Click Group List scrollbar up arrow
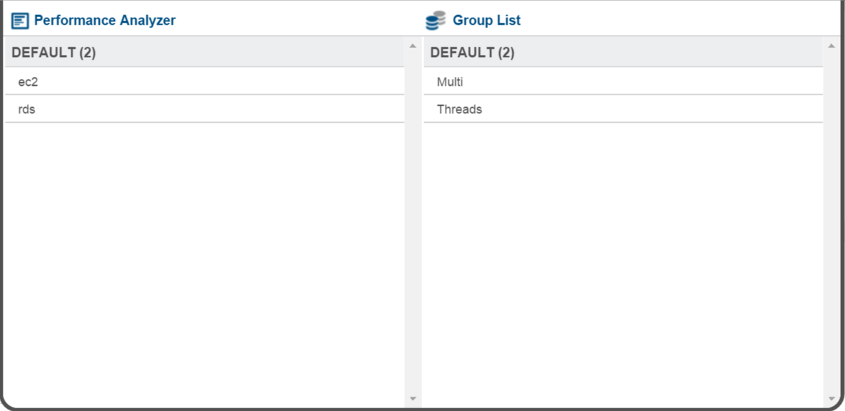Screen dimensions: 845x411 click(x=831, y=46)
